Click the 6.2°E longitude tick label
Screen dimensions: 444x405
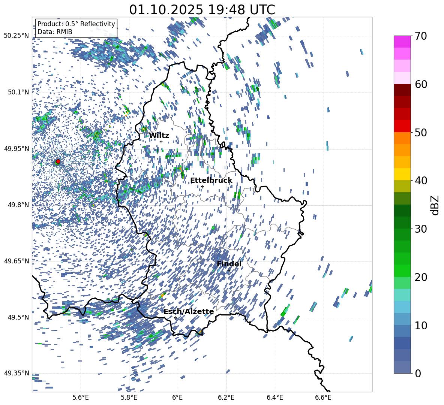226,398
